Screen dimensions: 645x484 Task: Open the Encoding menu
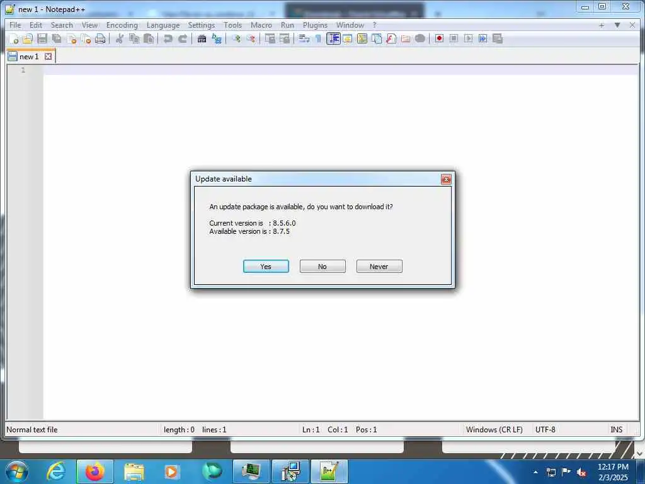(x=122, y=25)
